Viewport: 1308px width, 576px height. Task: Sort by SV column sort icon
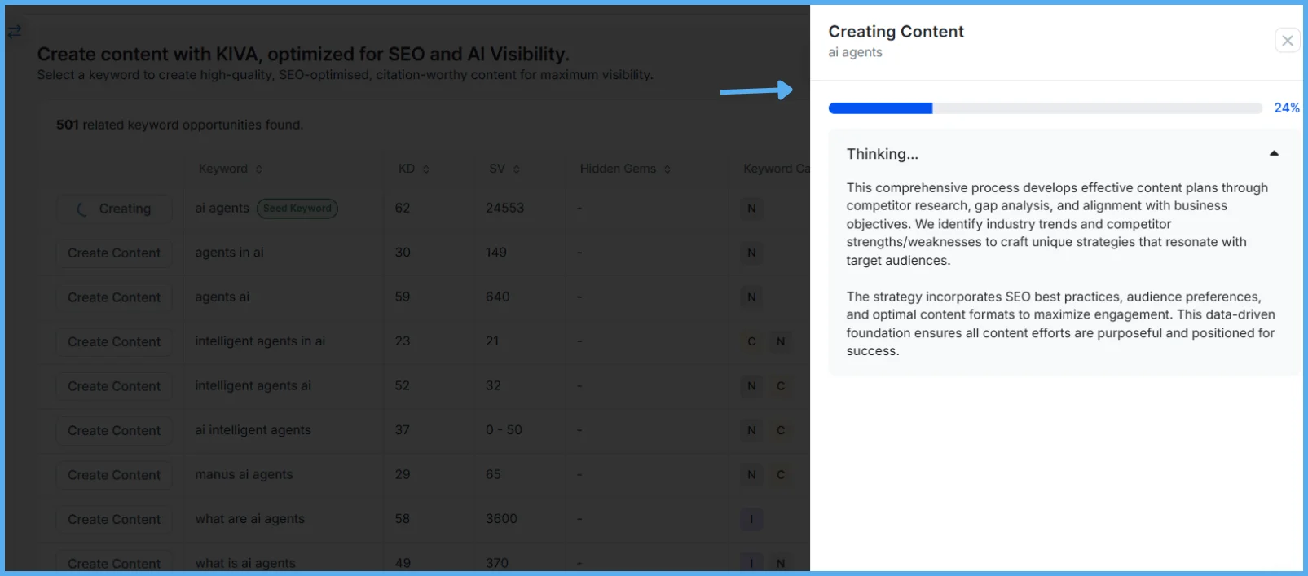coord(516,169)
